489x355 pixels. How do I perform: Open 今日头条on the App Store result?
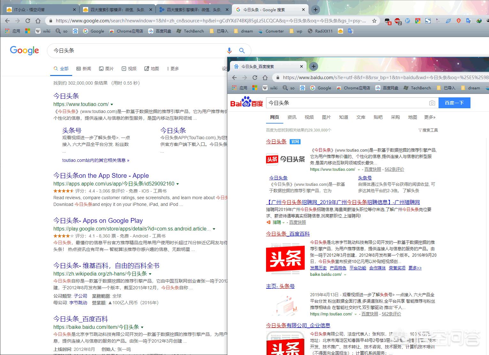[101, 176]
